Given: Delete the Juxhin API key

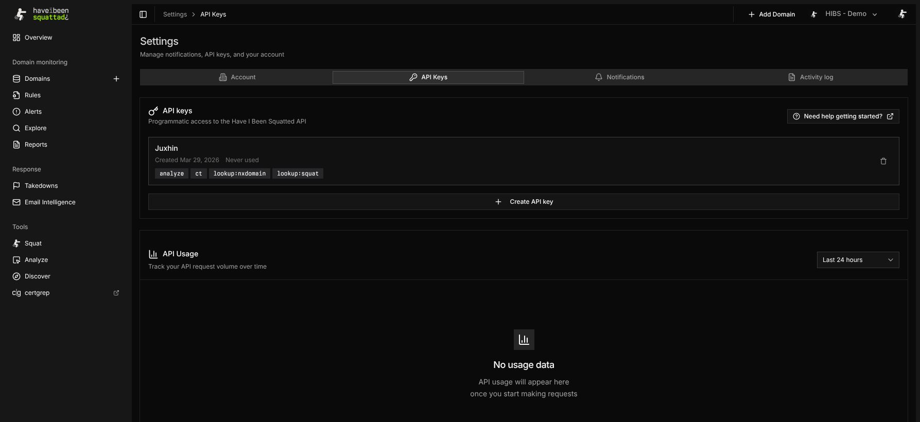Looking at the screenshot, I should 883,161.
